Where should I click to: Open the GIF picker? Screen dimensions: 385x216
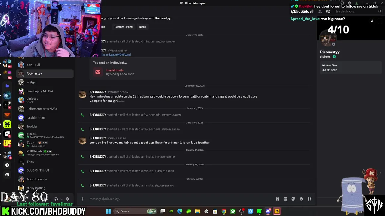click(285, 199)
